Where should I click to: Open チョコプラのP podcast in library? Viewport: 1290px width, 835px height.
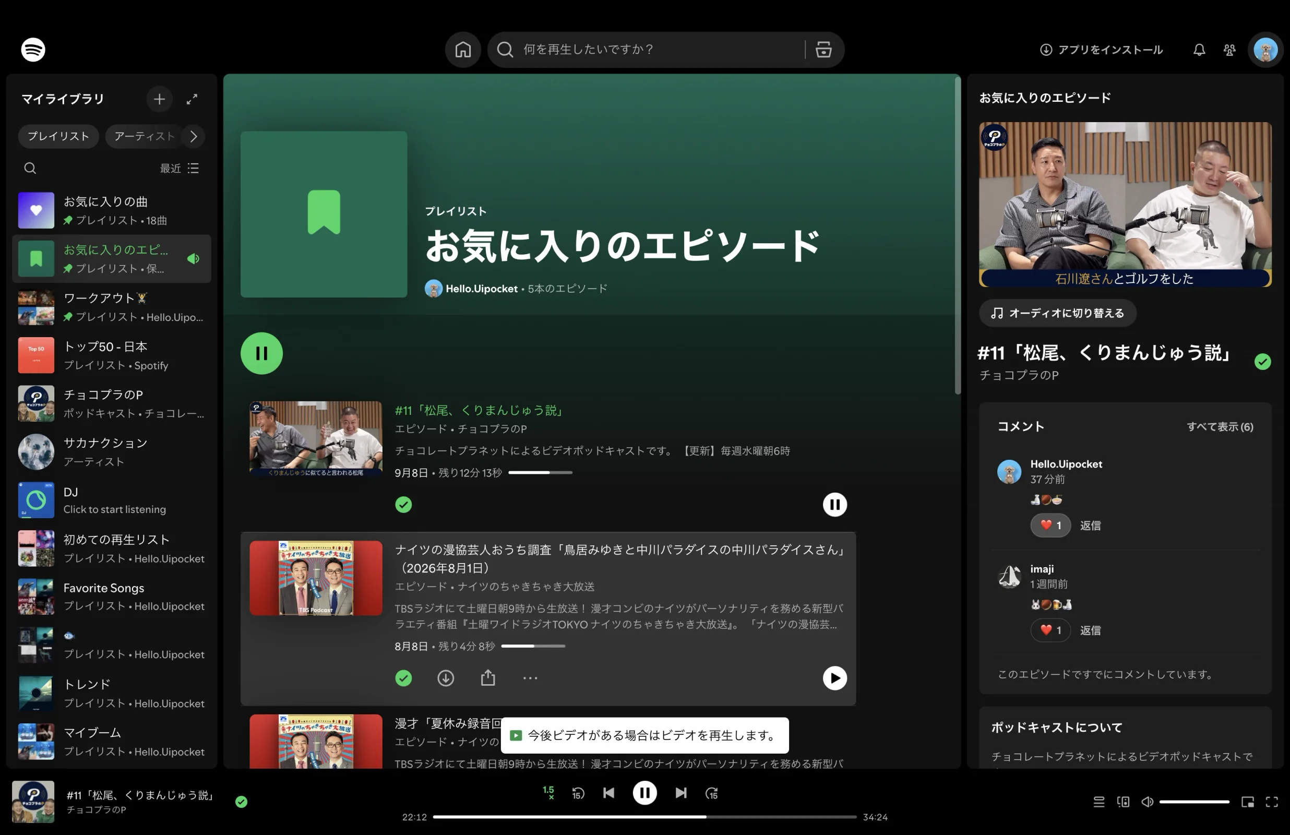111,403
